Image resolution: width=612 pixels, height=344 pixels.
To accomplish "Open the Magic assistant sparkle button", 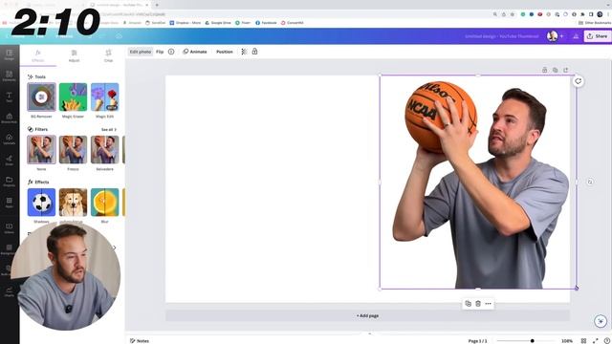I will (x=601, y=321).
